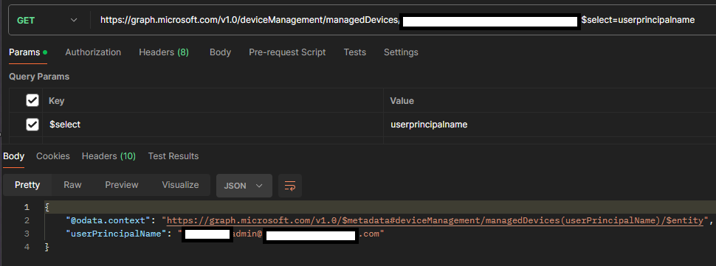
Task: Open the Test Results tab
Action: 173,156
